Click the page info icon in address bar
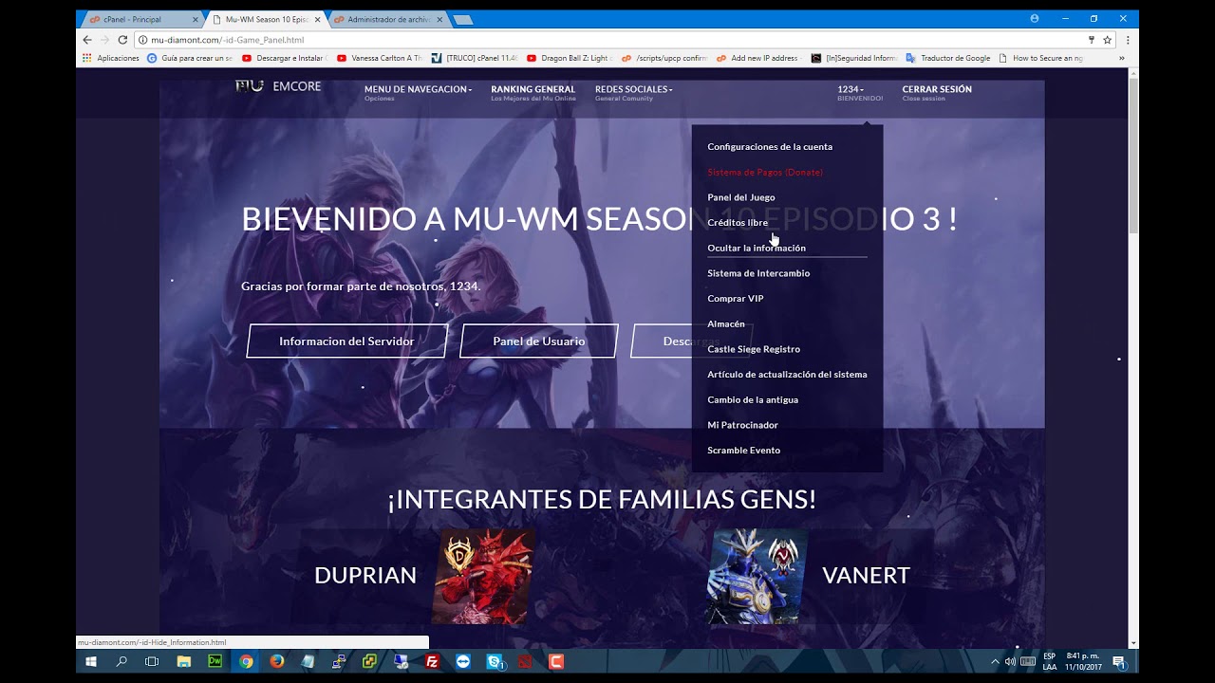 [x=143, y=40]
